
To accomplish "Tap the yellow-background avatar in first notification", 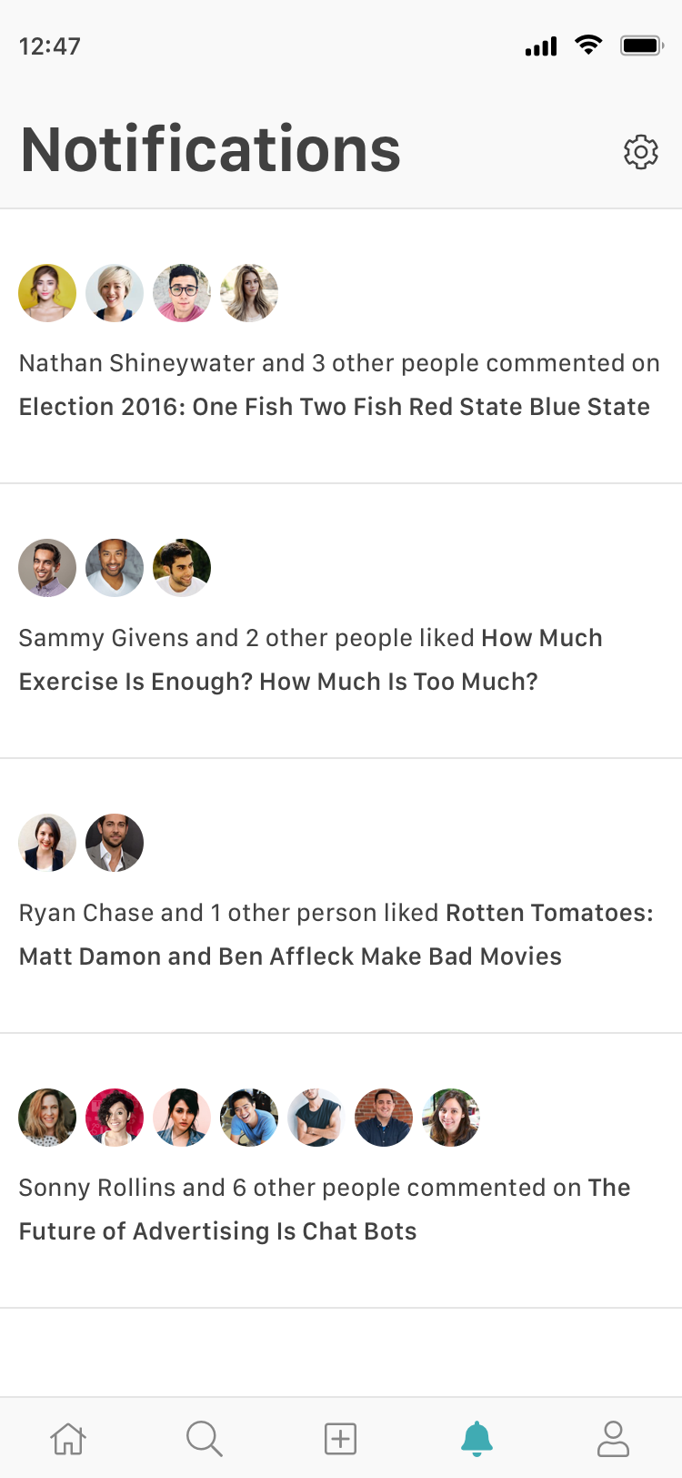I will [47, 293].
